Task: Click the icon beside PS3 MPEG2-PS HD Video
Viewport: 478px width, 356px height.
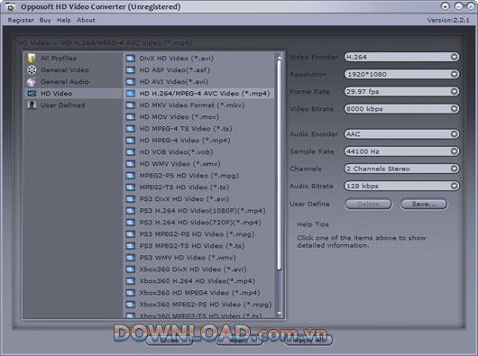Action: [x=131, y=234]
